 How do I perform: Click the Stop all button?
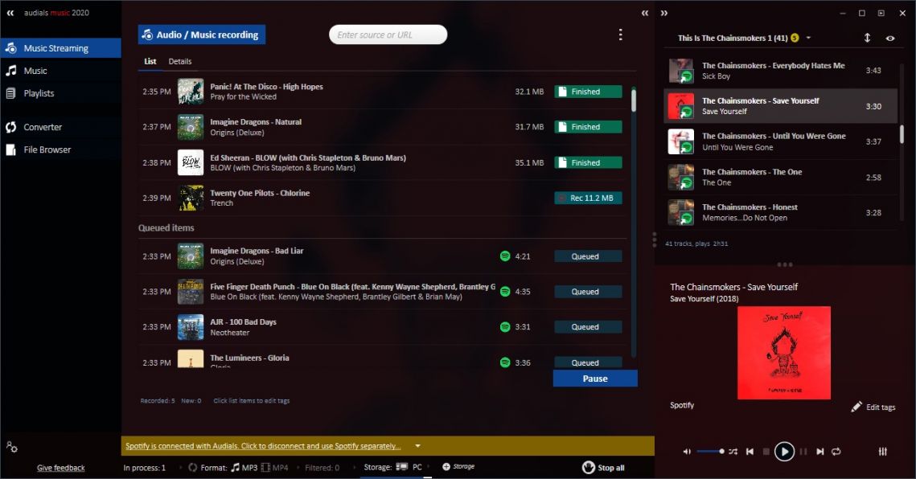coord(603,468)
